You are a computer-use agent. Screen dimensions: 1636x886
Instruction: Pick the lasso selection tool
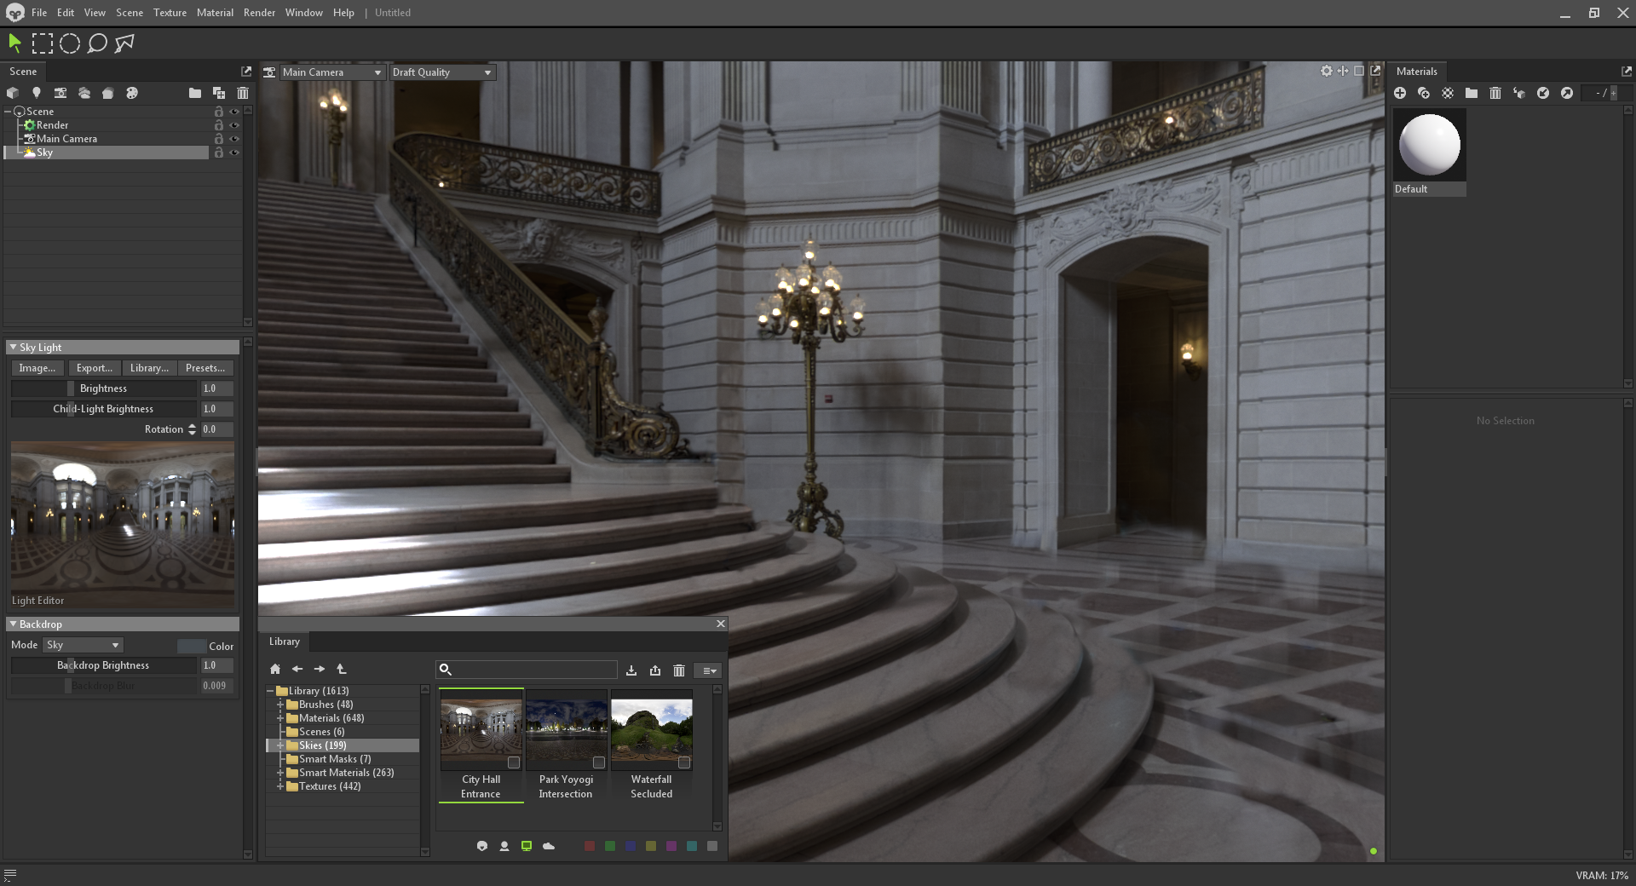click(97, 43)
